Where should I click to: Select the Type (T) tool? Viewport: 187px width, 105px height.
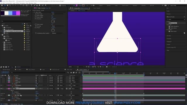coord(32,5)
